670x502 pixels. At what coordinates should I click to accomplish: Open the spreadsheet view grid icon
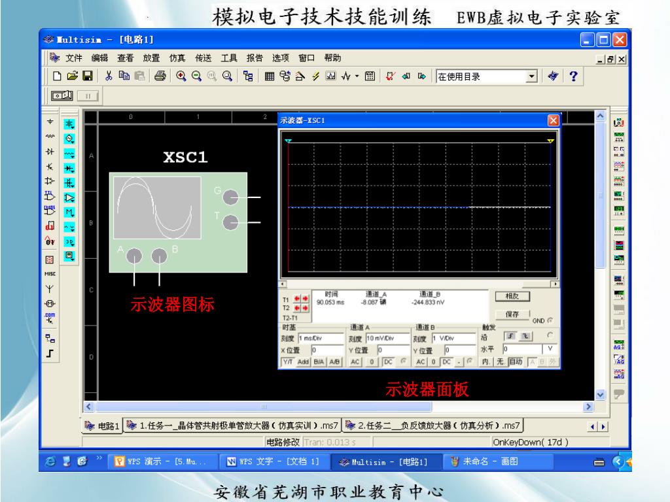[x=269, y=76]
